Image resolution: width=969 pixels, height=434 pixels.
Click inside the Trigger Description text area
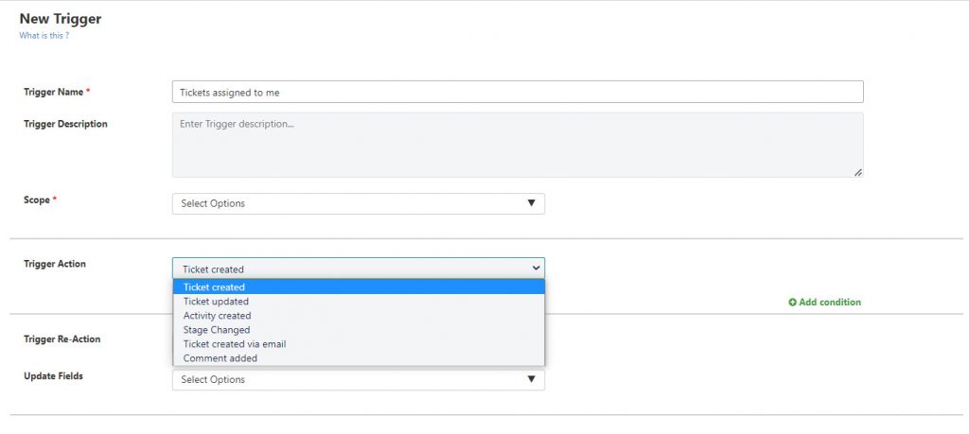click(518, 145)
